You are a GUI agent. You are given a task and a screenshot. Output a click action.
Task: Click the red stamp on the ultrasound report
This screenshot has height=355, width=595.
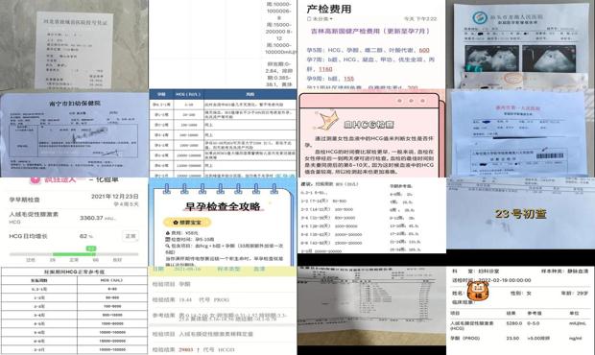pyautogui.click(x=512, y=79)
